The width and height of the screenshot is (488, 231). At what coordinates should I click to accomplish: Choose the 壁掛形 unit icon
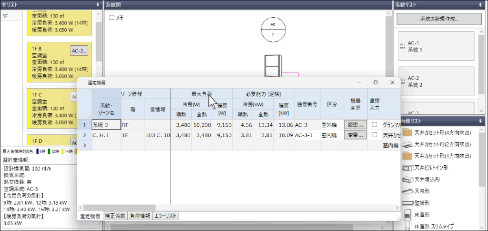coord(407,202)
